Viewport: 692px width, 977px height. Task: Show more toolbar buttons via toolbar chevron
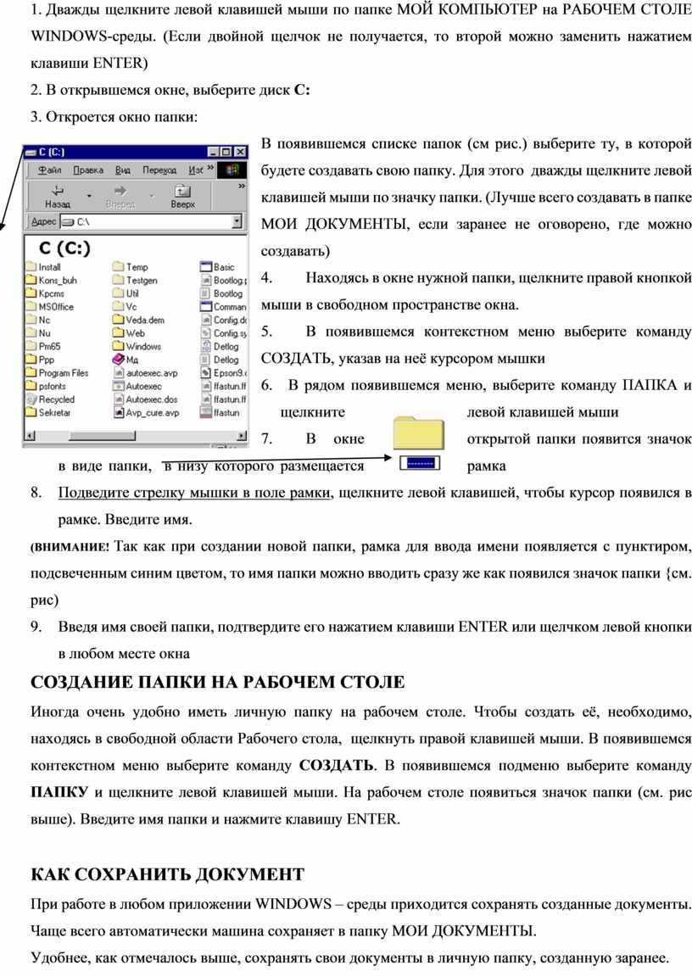(x=242, y=187)
